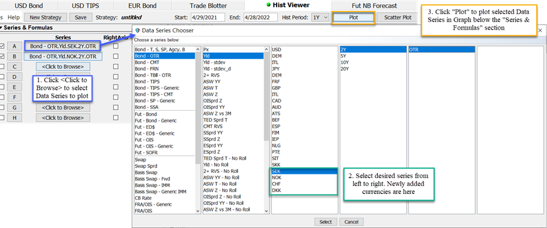Select "Bond - T, S, SP, Agcy, B" in list
The image size is (547, 228).
(x=165, y=50)
